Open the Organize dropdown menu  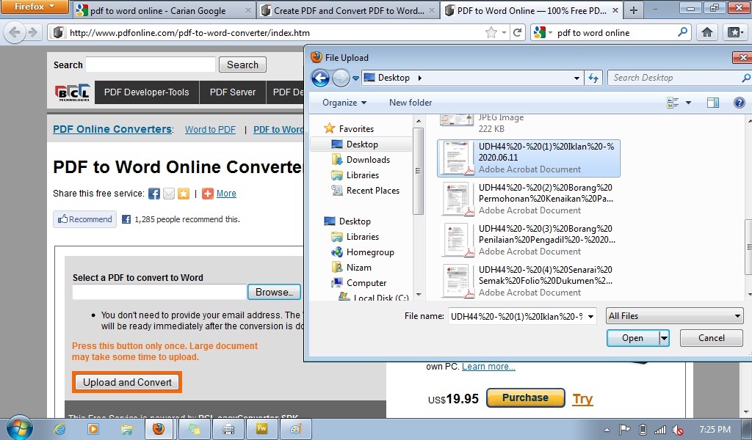344,103
